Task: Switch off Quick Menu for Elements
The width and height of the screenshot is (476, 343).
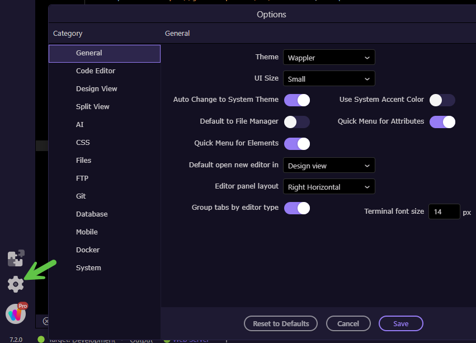Action: (x=296, y=144)
